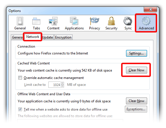Enable Override automatic cache management checkbox

pyautogui.click(x=20, y=78)
